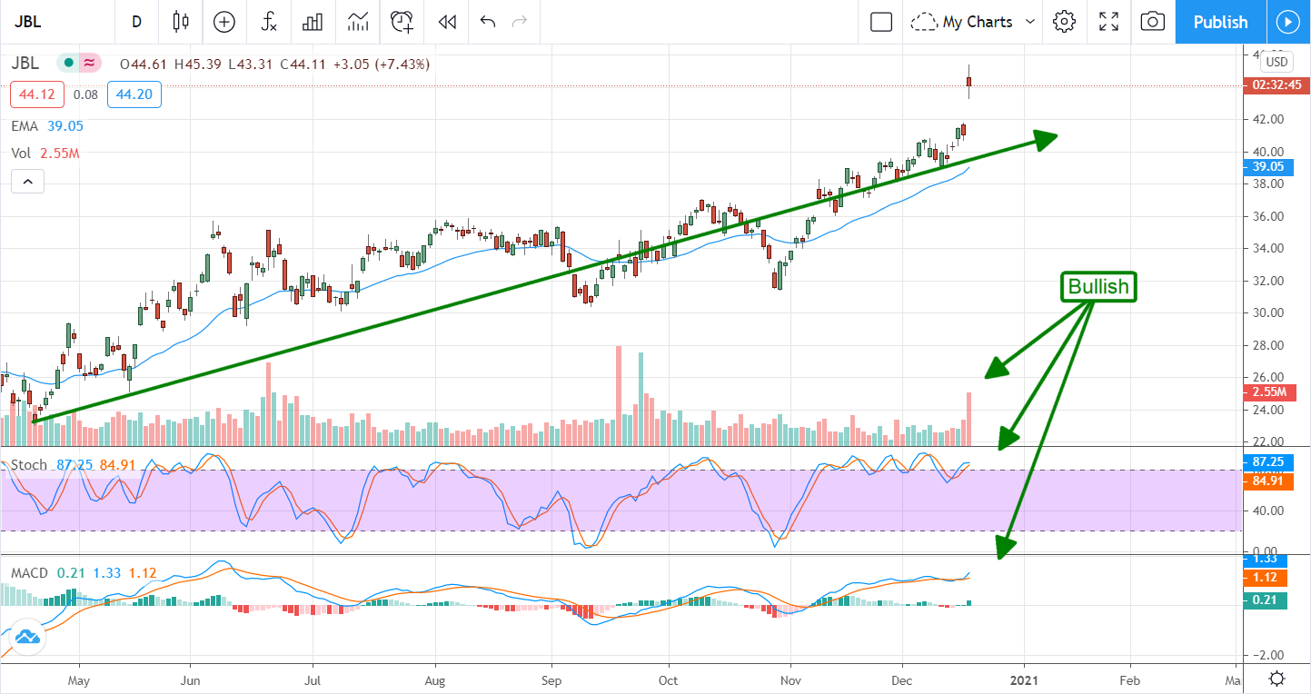The image size is (1311, 694).
Task: Click the 87.25 Stoch axis label
Action: 1268,461
